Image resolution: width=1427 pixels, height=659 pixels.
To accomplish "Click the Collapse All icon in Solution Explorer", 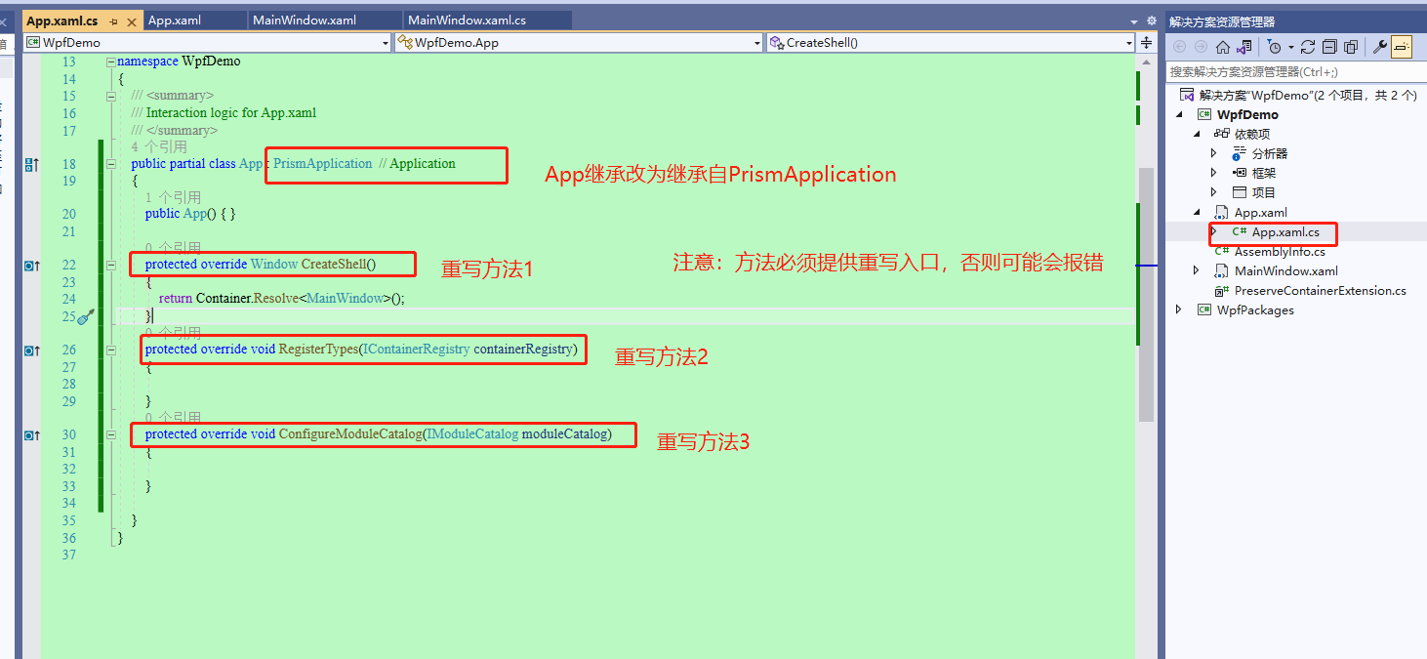I will 1329,46.
